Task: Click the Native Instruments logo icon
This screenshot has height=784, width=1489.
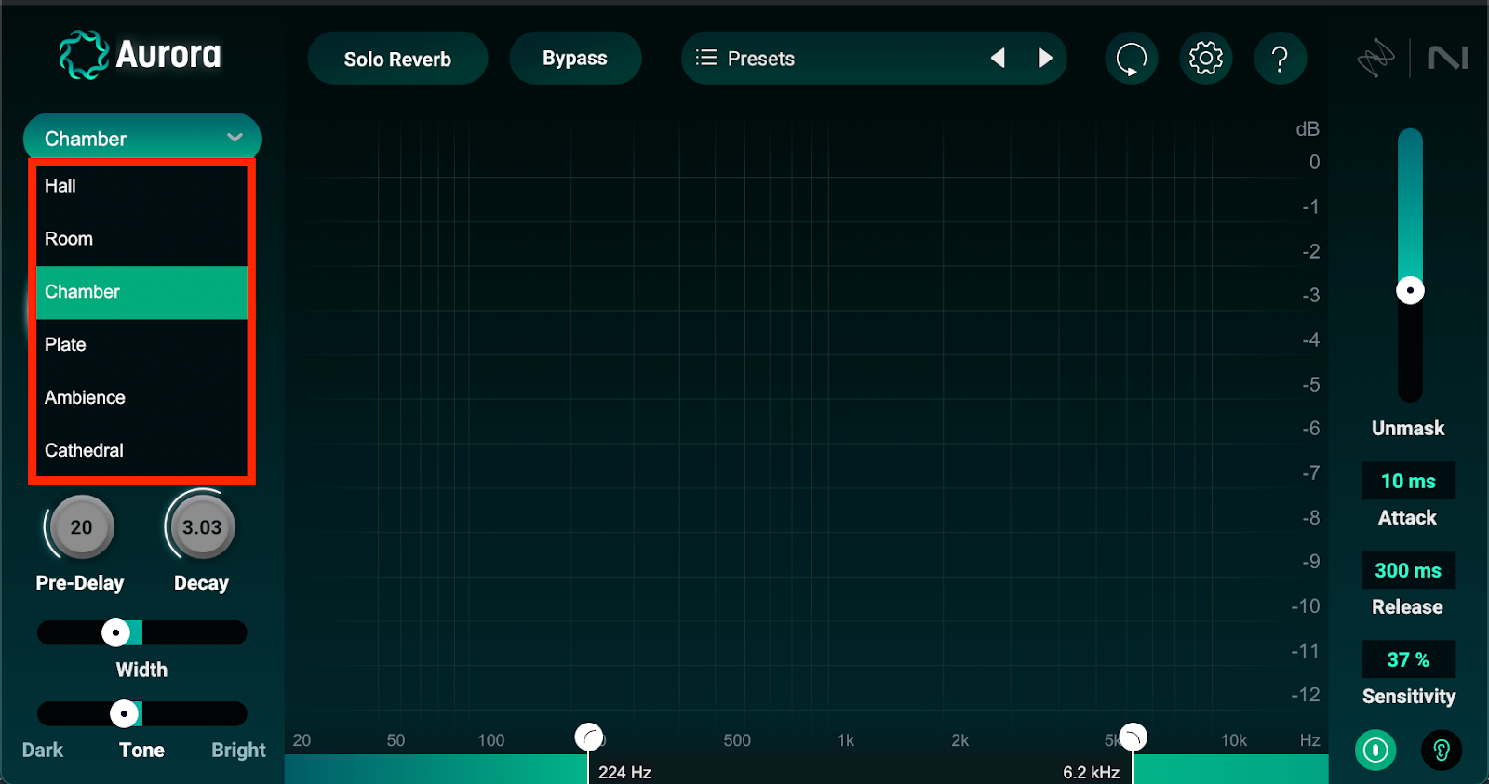Action: click(1447, 59)
